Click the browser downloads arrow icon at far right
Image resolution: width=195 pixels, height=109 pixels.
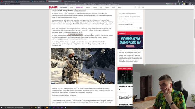click(193, 4)
